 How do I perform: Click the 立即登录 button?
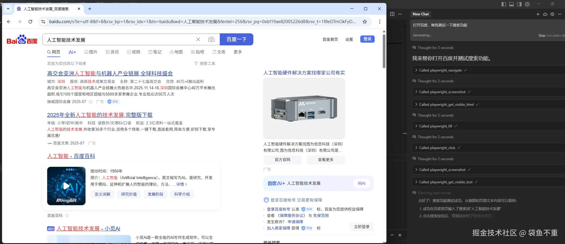362,227
